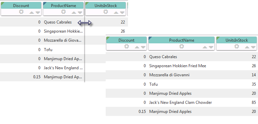This screenshot has width=258, height=124.
Task: Select 0.15 discount cell in truncated-names grid
Action: coord(37,77)
